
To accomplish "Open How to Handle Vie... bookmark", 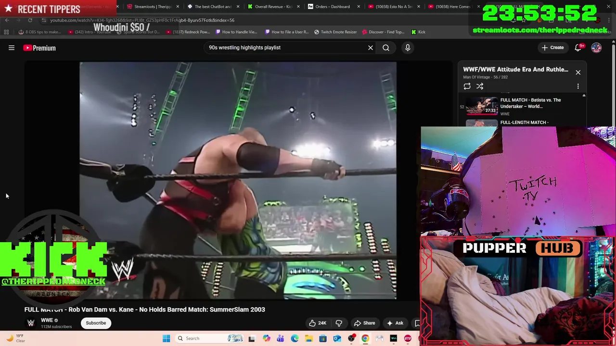I will click(236, 32).
